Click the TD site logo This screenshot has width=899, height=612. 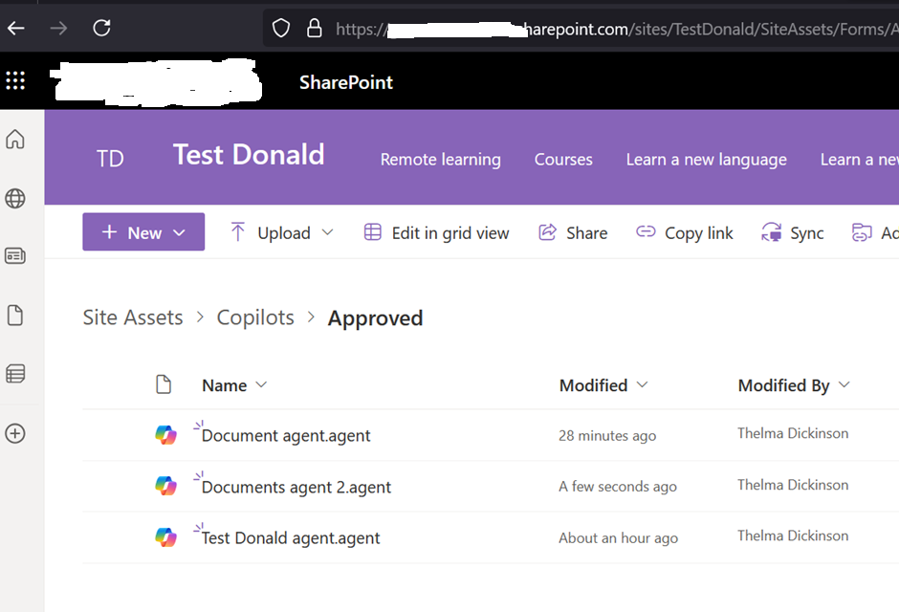(110, 159)
